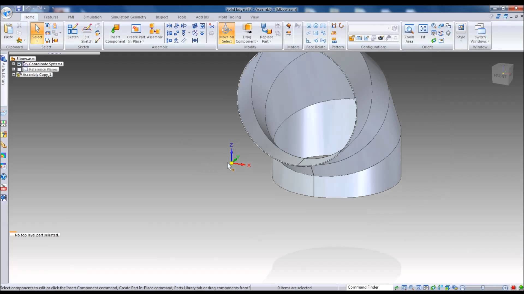Click the Zoom magnifier in status bar
Image resolution: width=524 pixels, height=294 pixels.
(411, 287)
